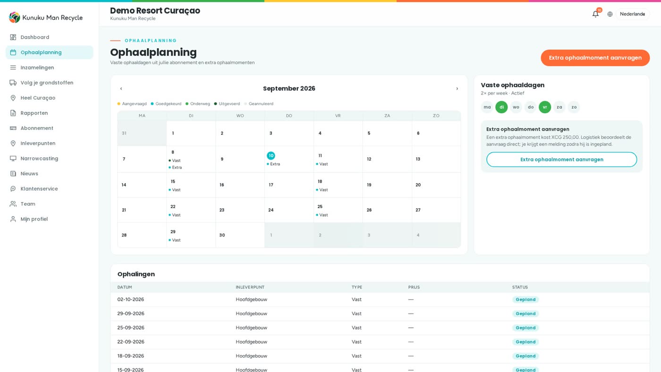Toggle the vr weekday chip
Screen dimensions: 661x372
point(545,107)
